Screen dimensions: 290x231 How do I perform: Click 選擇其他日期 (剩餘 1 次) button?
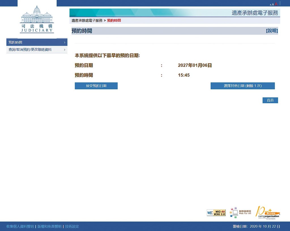(x=243, y=86)
